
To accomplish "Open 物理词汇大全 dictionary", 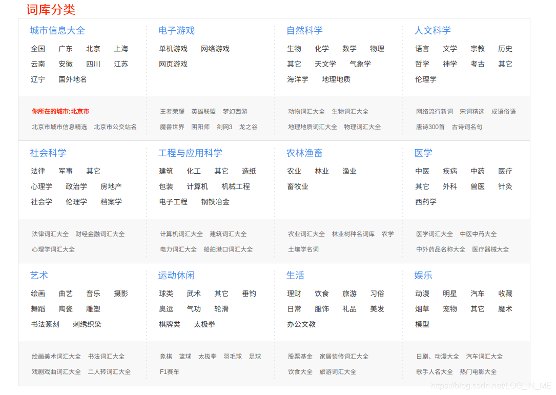I will 362,127.
